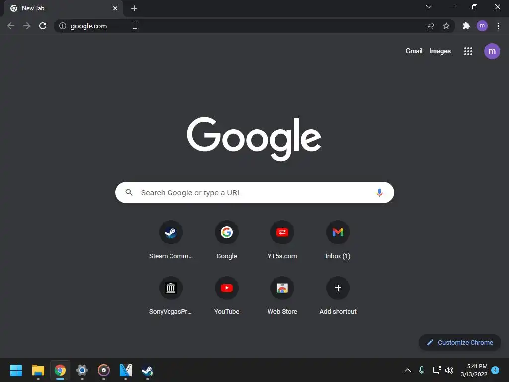Viewport: 509px width, 382px height.
Task: Click the Chrome taskbar icon
Action: tap(60, 370)
